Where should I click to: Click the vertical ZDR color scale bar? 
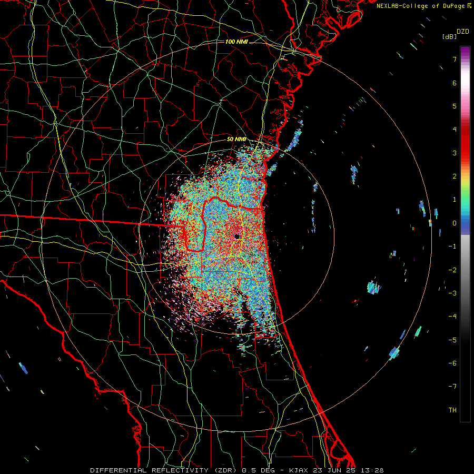point(465,234)
